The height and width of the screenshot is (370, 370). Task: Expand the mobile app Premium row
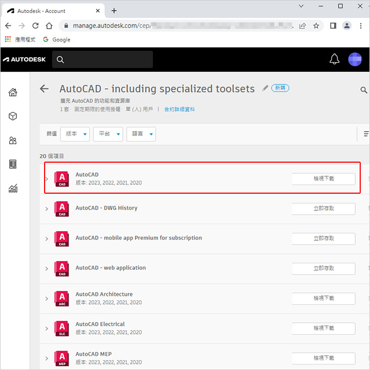pyautogui.click(x=47, y=239)
